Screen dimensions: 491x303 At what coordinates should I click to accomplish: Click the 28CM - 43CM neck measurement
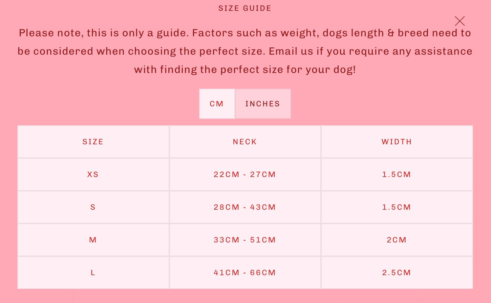pos(245,207)
